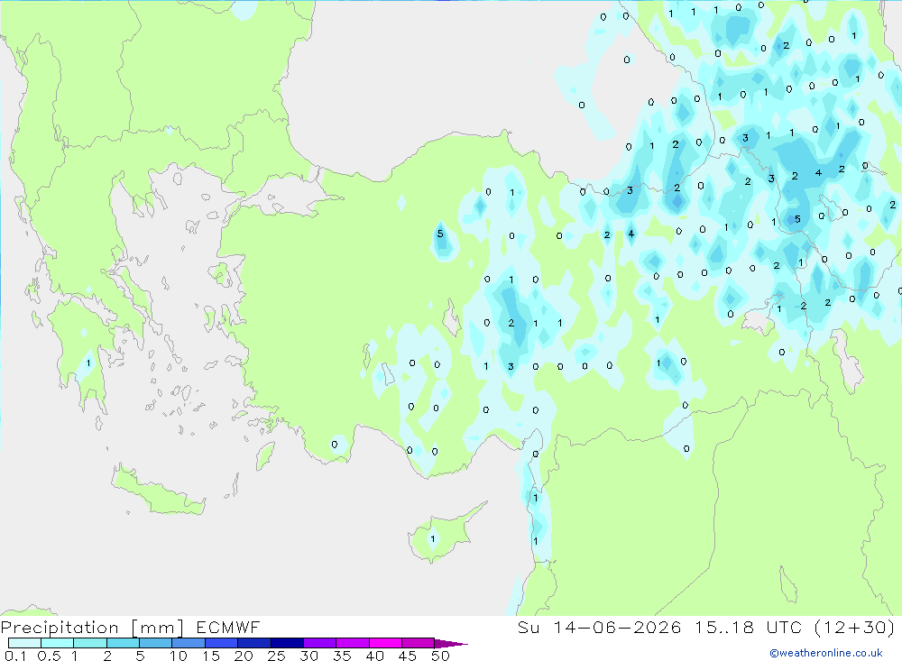Click the '15..18' time range text

coord(724,627)
